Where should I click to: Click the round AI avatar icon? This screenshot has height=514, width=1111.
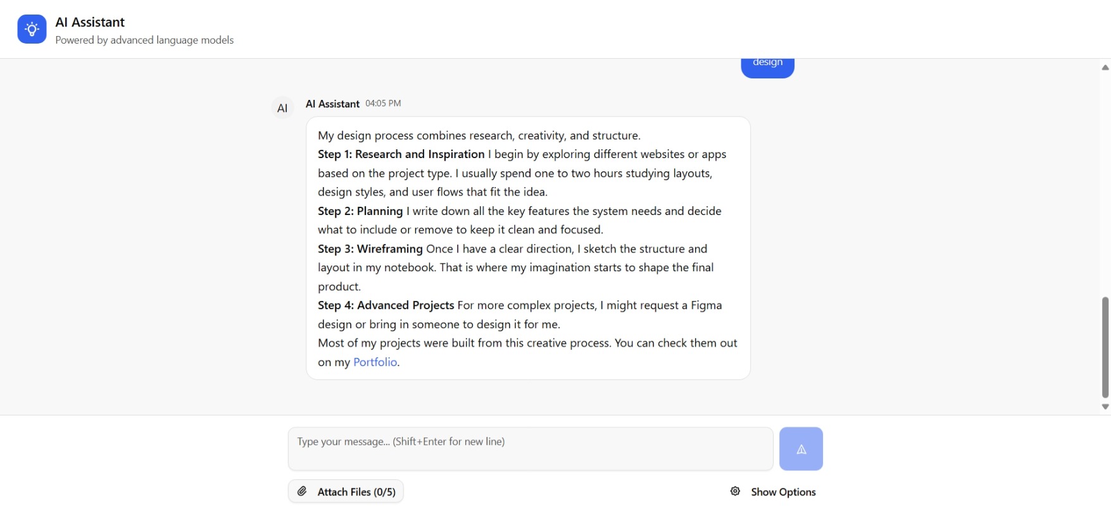(x=282, y=108)
